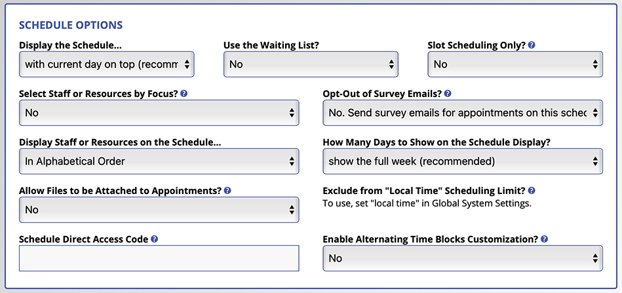Show help for Alternating Time Blocks Customization
Viewport: 622px width, 293px height.
(x=544, y=239)
